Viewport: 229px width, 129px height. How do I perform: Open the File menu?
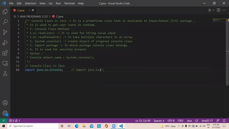11,3
